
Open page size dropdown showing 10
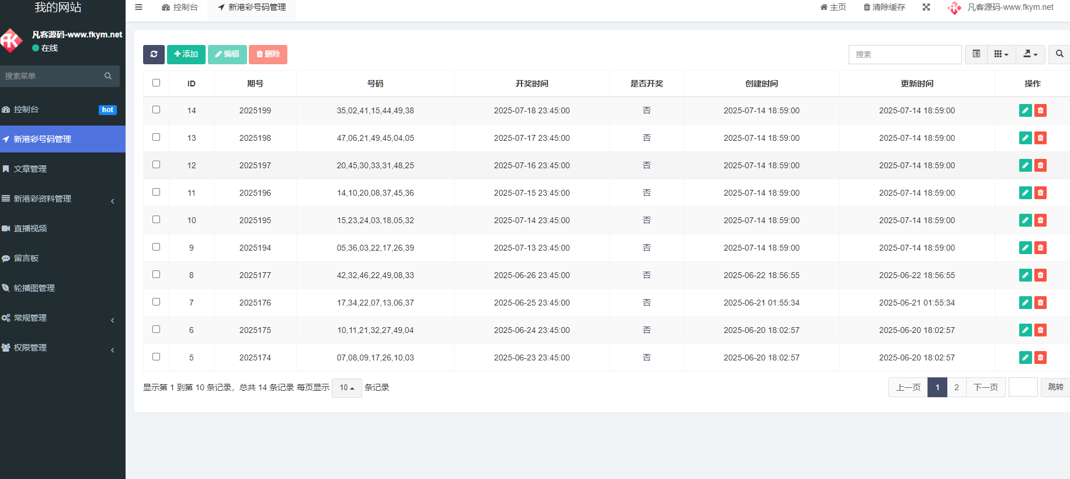[347, 388]
